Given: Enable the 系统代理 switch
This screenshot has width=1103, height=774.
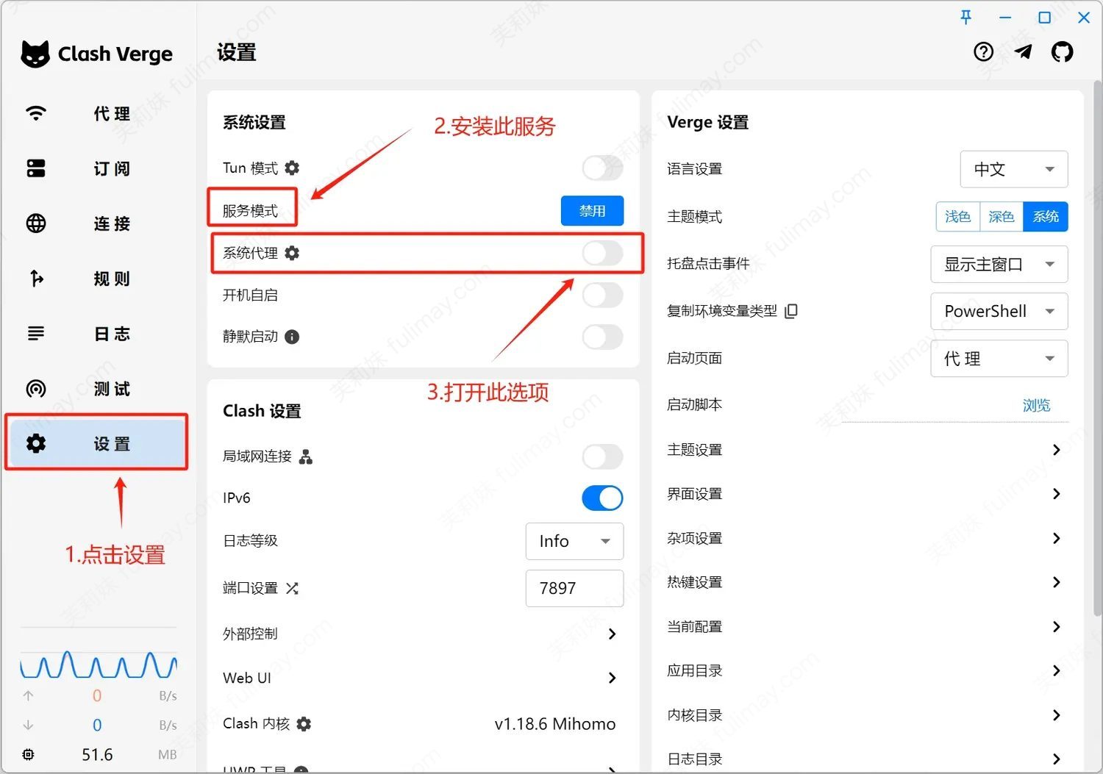Looking at the screenshot, I should pyautogui.click(x=602, y=254).
